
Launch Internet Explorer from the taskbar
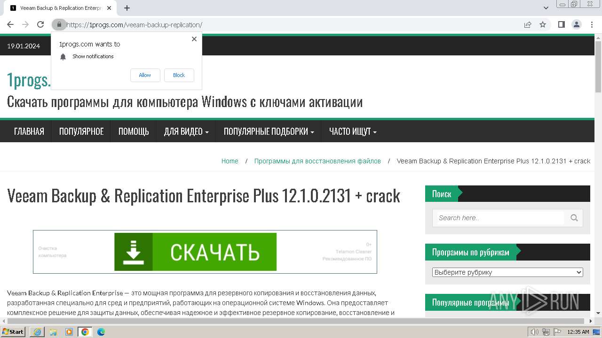pos(37,332)
